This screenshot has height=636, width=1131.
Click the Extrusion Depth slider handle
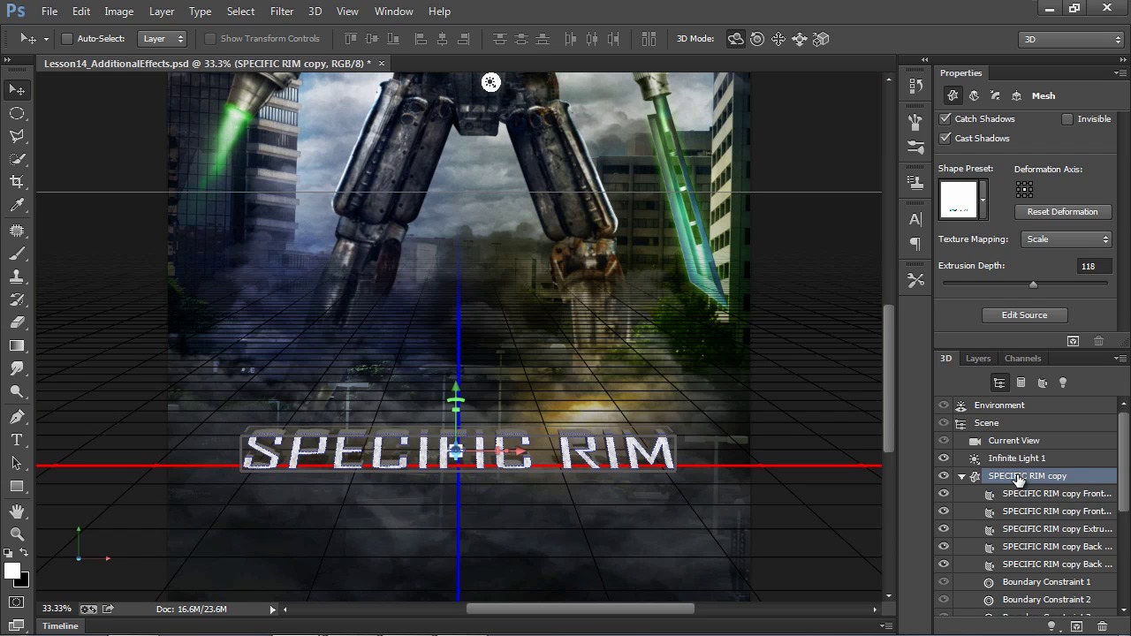click(x=1033, y=284)
